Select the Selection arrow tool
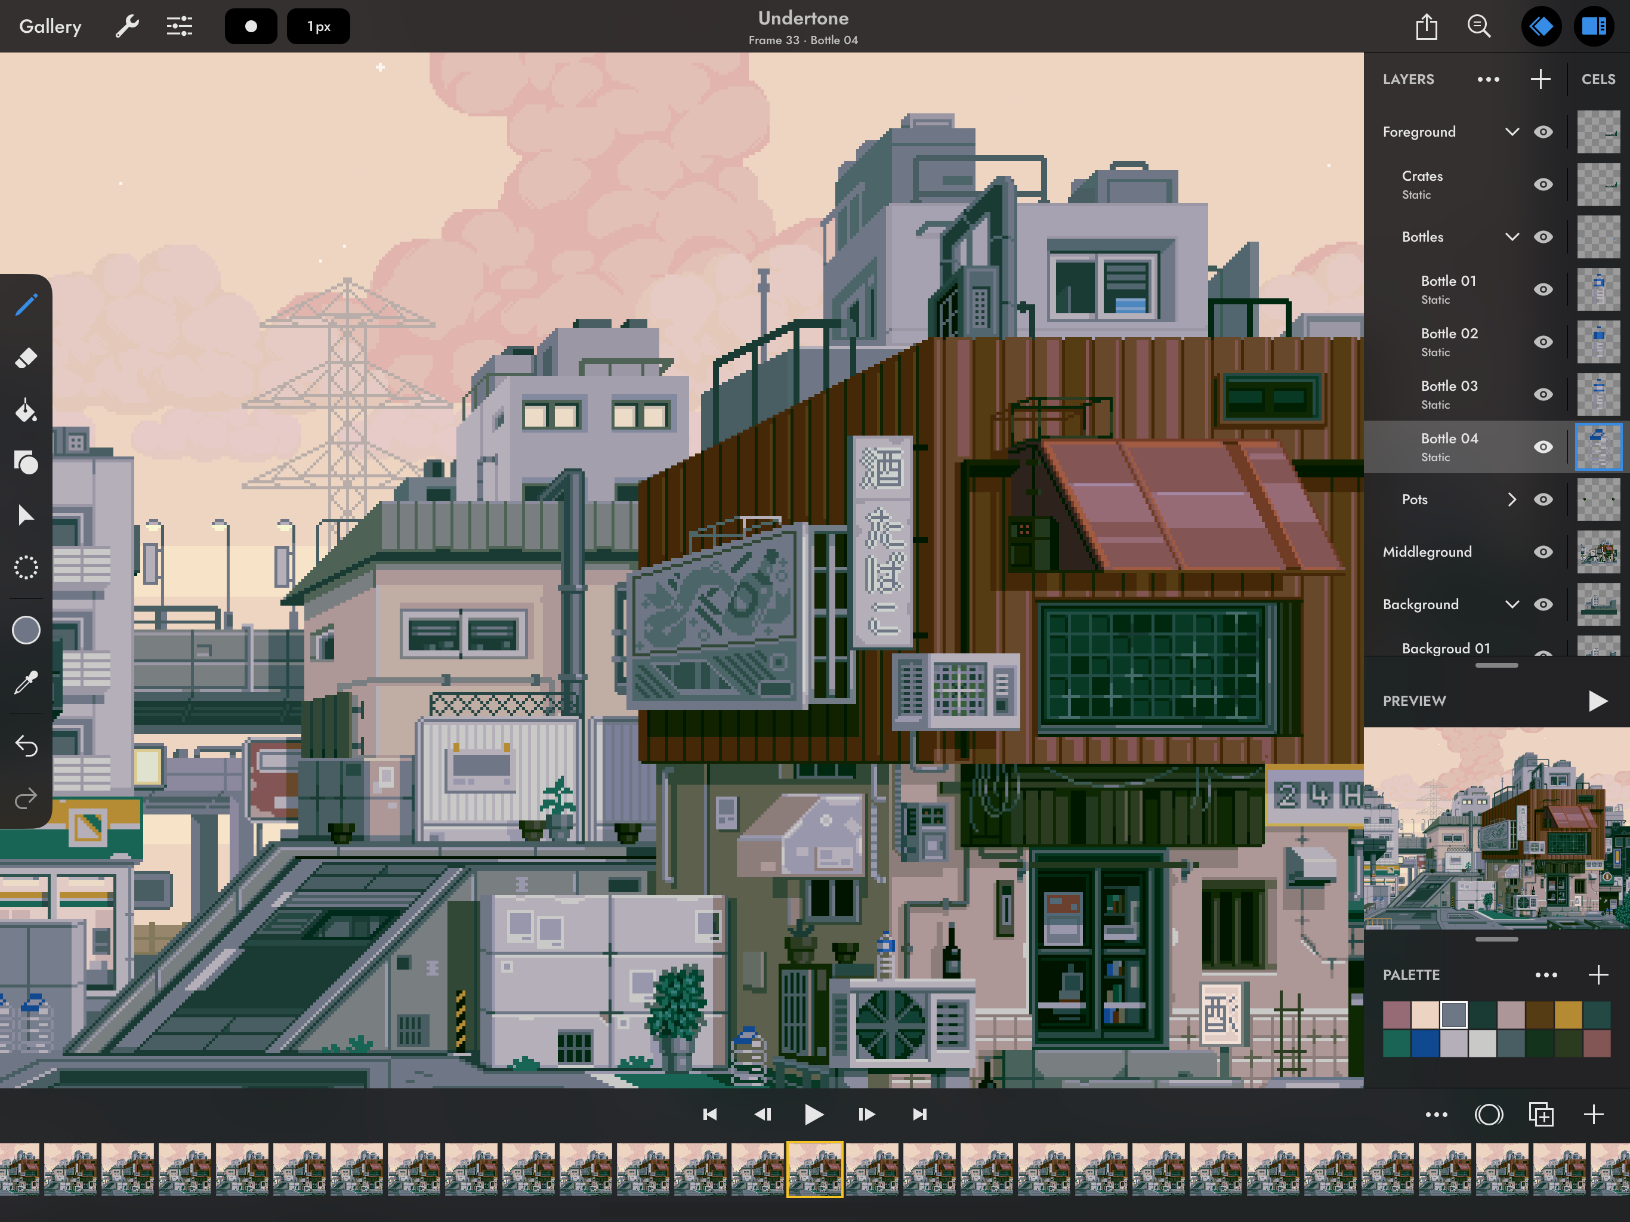The width and height of the screenshot is (1630, 1222). pos(26,516)
